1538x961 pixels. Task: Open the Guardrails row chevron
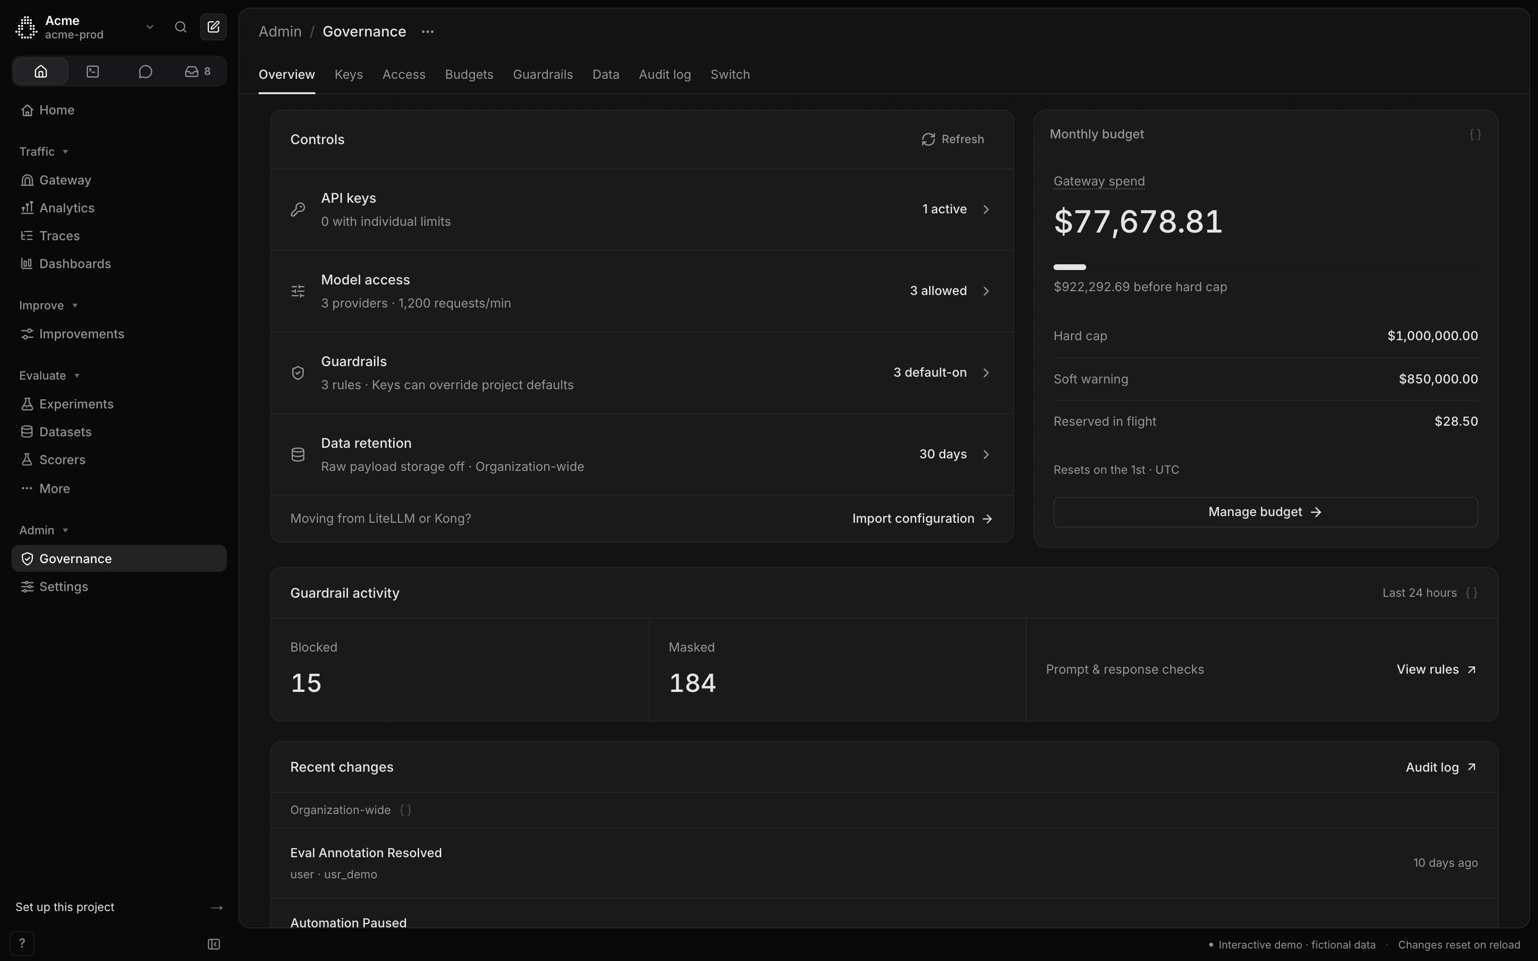[x=986, y=372]
